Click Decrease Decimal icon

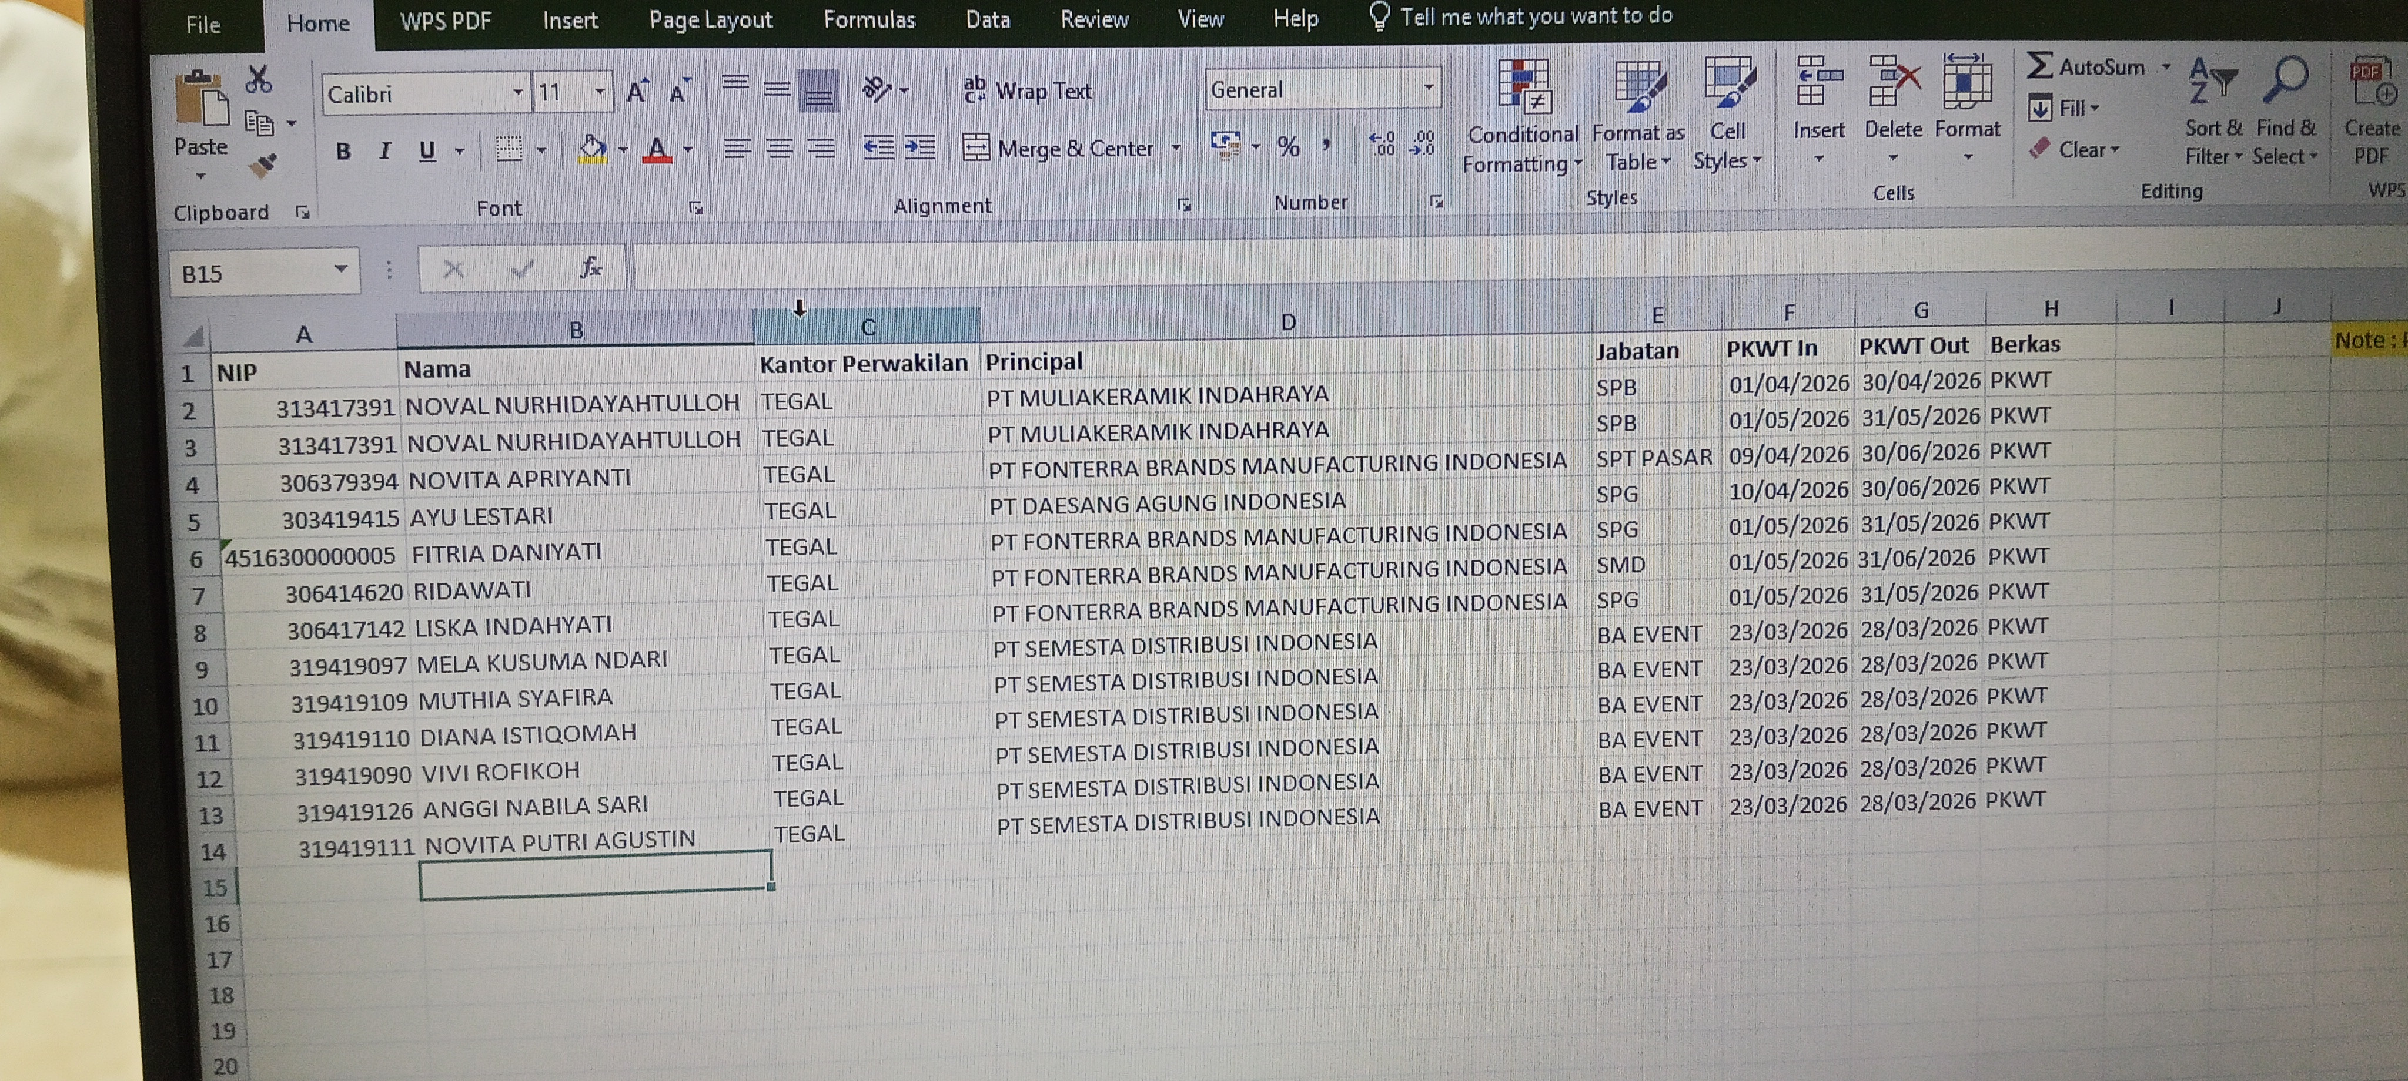(x=1422, y=143)
